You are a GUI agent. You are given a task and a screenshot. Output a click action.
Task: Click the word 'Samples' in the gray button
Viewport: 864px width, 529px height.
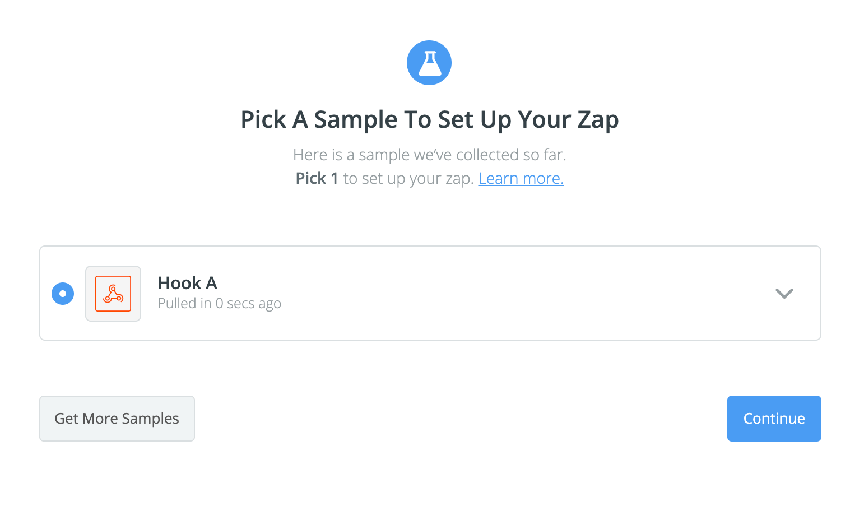(150, 419)
